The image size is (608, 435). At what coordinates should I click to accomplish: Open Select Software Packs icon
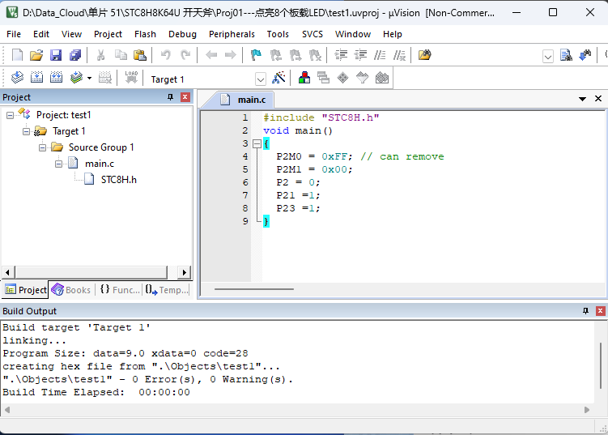pyautogui.click(x=362, y=78)
